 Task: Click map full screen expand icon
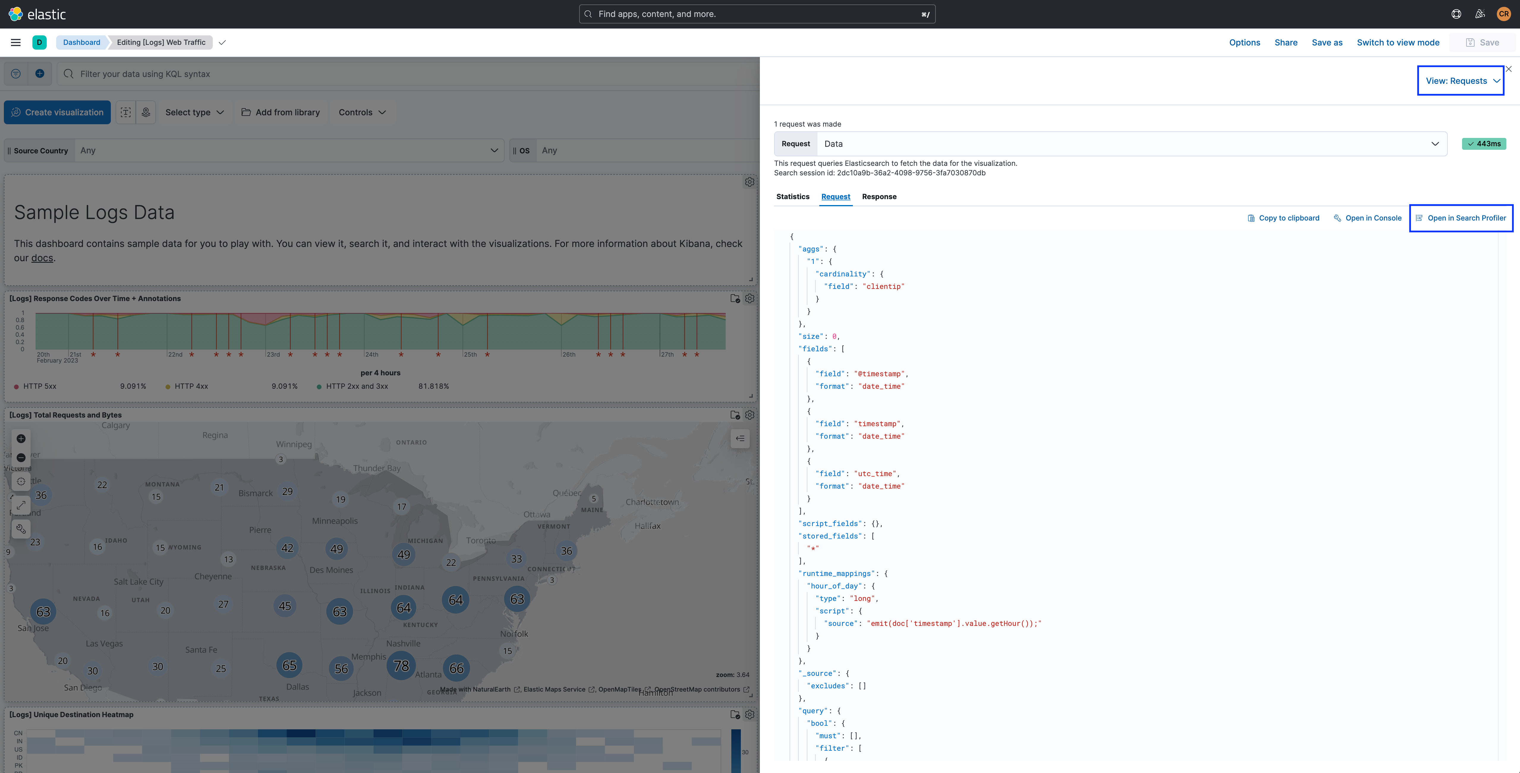(x=21, y=505)
